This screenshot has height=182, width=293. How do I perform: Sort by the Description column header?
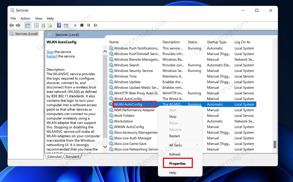pos(171,42)
